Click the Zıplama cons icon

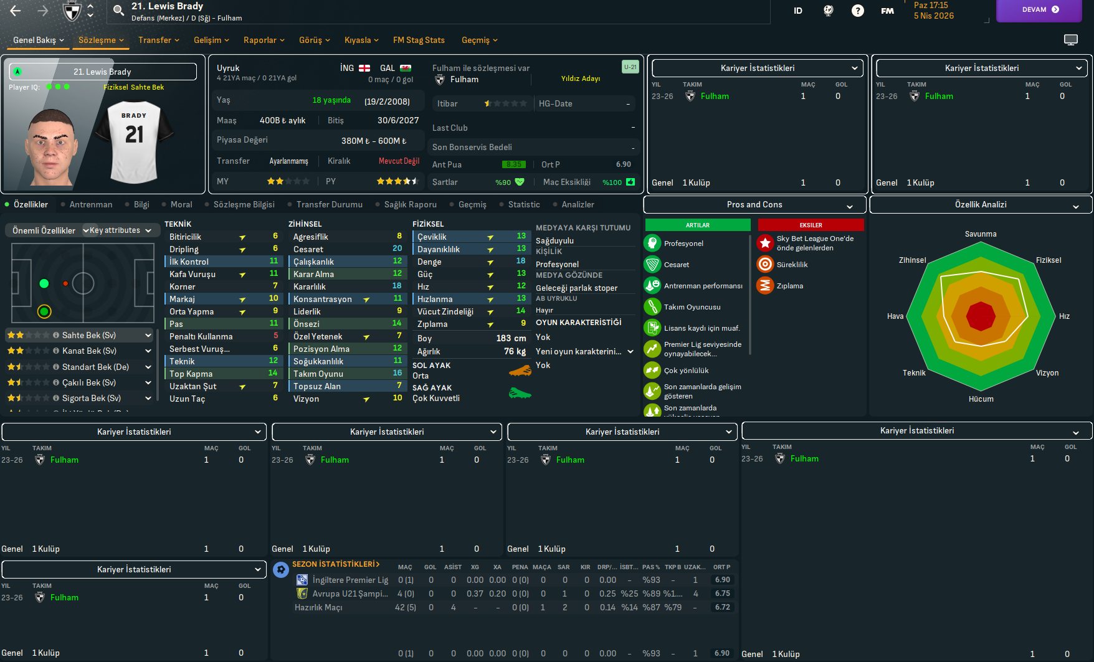pos(765,286)
